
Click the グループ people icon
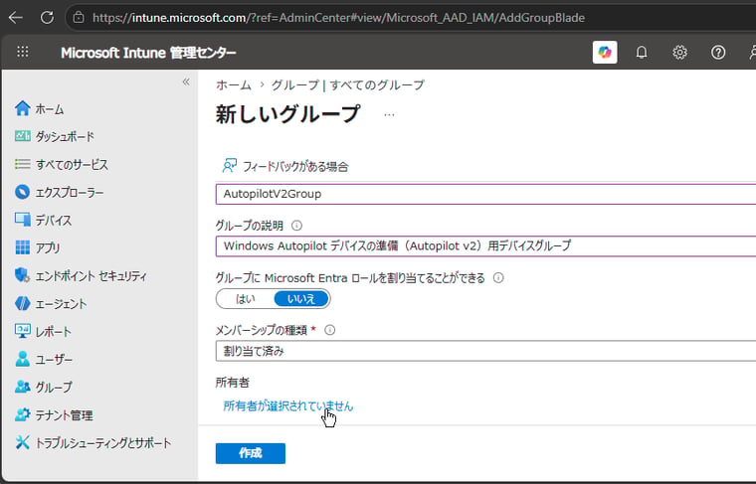click(x=22, y=387)
